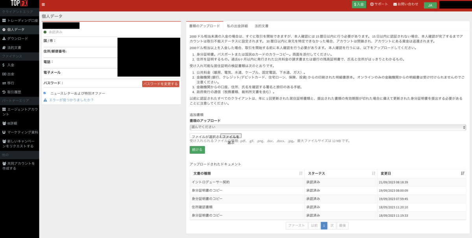Open the JA language selector

tap(430, 5)
